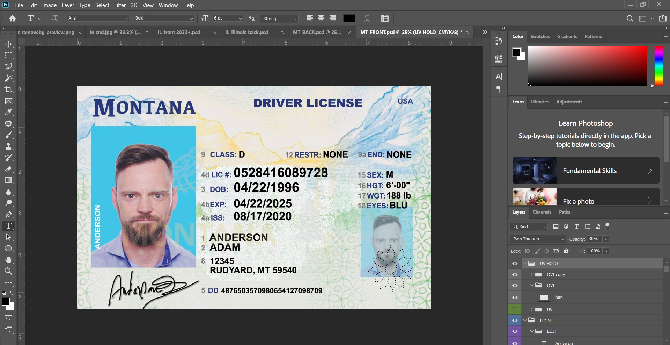Click the black text color swatch
Image resolution: width=670 pixels, height=345 pixels.
(x=349, y=19)
